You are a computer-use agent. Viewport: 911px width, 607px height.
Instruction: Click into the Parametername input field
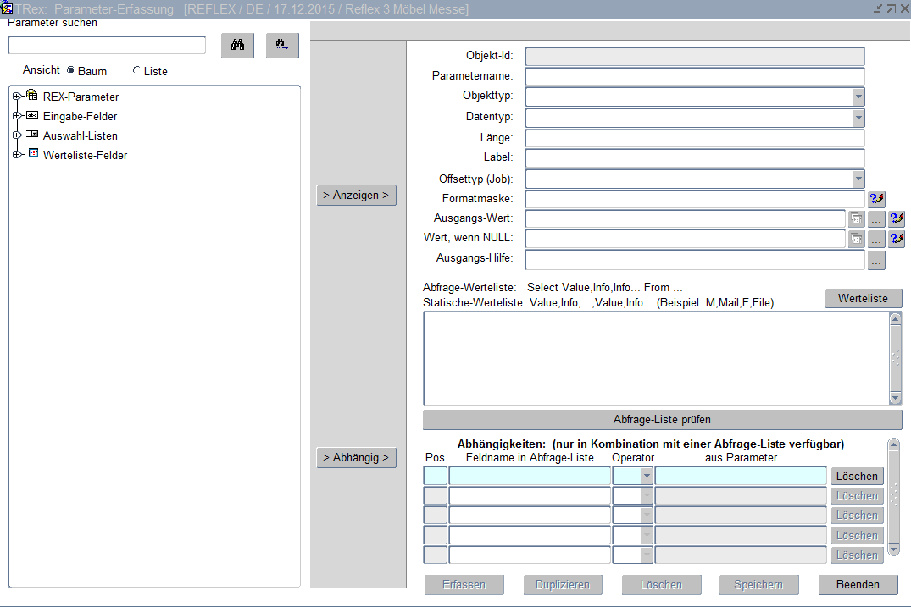pyautogui.click(x=694, y=76)
